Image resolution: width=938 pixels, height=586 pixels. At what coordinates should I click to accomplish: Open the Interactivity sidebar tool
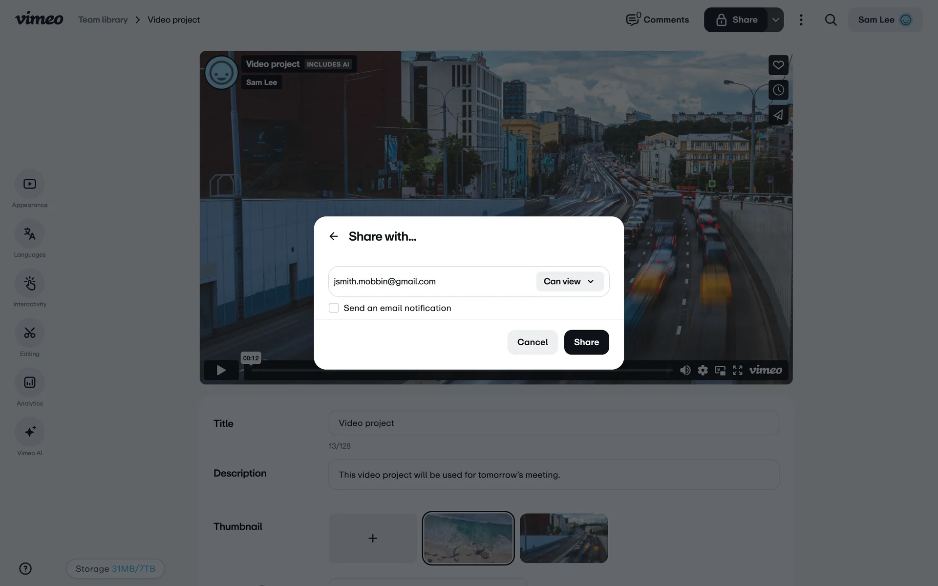(30, 283)
